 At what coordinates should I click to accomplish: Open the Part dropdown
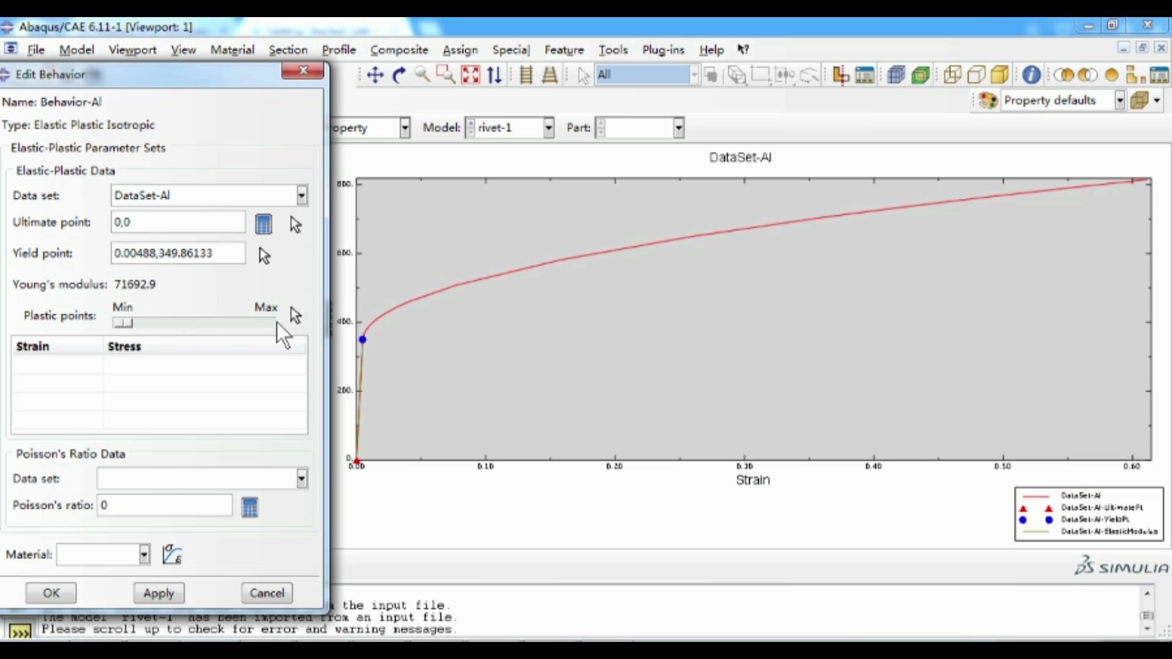click(678, 128)
